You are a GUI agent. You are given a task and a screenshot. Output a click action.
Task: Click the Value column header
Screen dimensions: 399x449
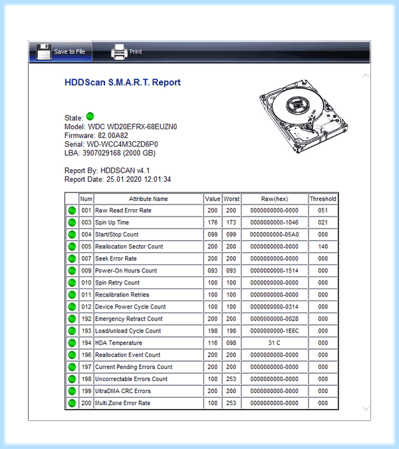point(212,199)
